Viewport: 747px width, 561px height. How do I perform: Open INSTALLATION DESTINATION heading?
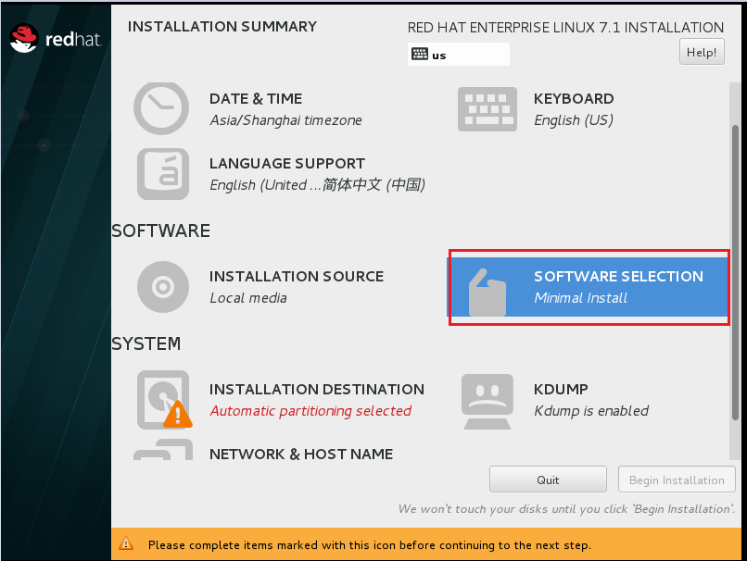(317, 389)
